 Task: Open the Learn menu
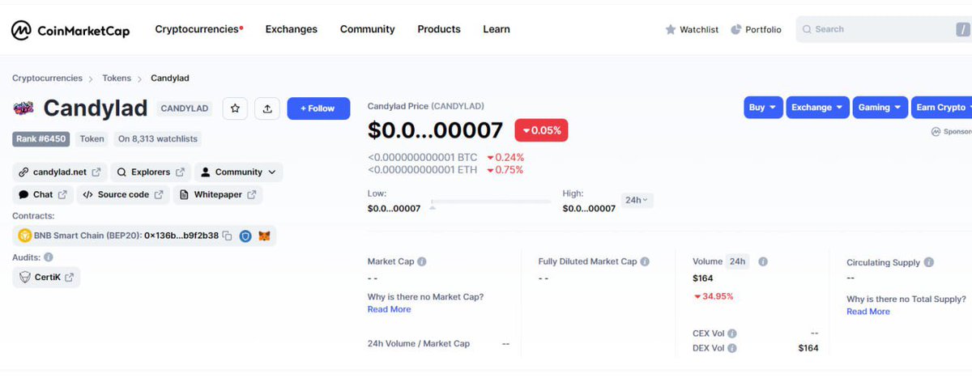coord(497,30)
